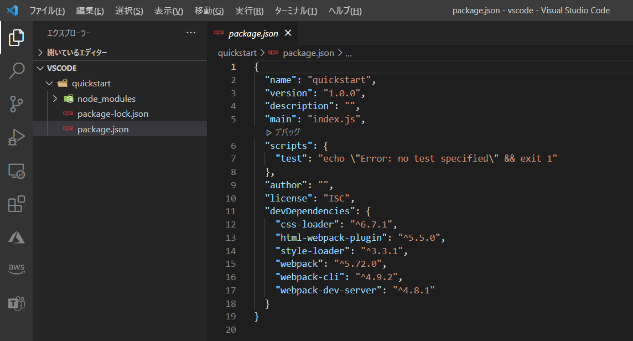
Task: Click the debug play triangle CodeLens icon
Action: (x=269, y=132)
